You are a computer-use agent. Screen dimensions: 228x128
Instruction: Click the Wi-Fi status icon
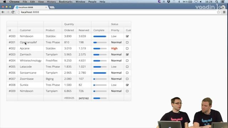(196, 2)
